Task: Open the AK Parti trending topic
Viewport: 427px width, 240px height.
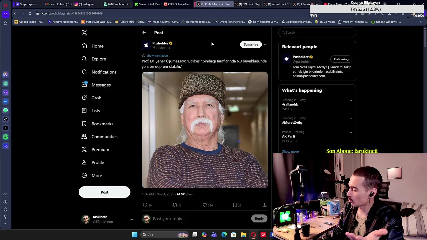Action: (x=288, y=136)
